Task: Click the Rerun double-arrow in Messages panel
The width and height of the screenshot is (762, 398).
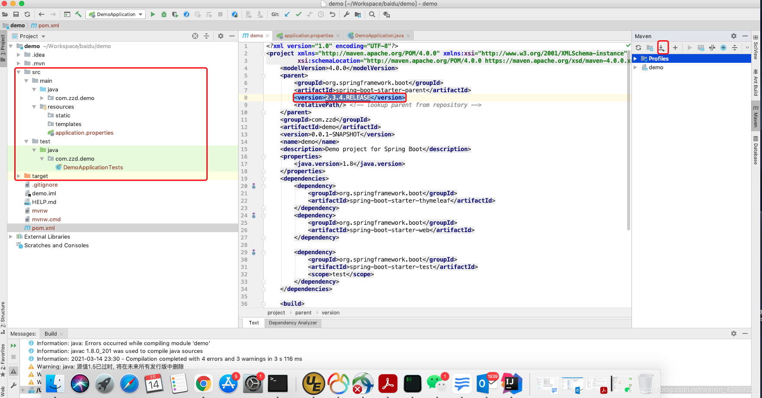Action: (x=13, y=346)
